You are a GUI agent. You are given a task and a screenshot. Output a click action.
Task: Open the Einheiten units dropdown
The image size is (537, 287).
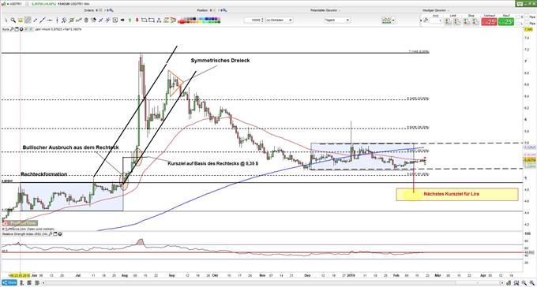pos(279,20)
